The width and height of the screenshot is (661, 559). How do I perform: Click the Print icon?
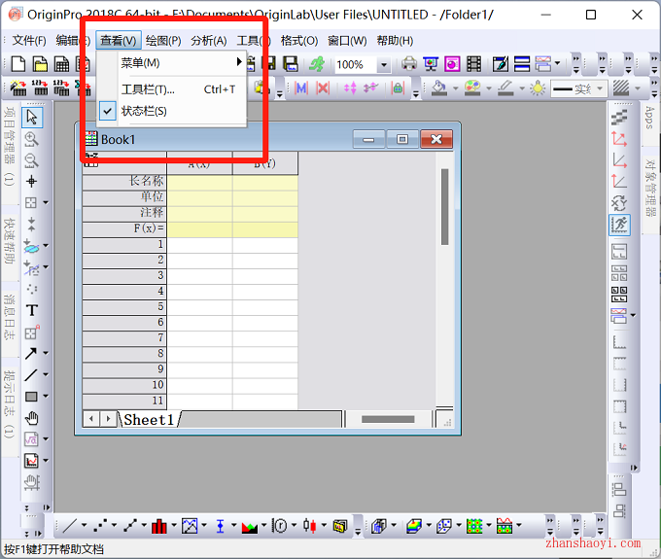(x=408, y=64)
